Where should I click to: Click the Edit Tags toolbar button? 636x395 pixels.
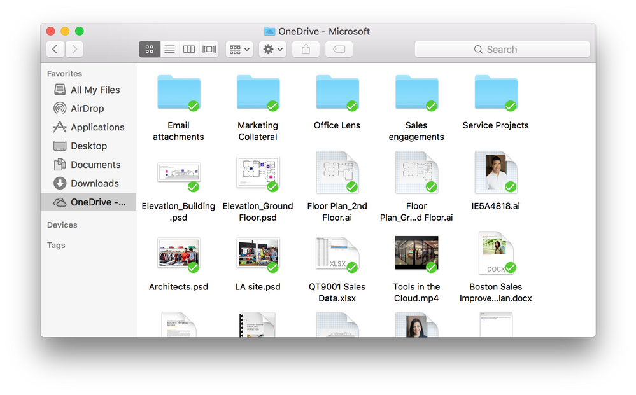click(x=339, y=50)
